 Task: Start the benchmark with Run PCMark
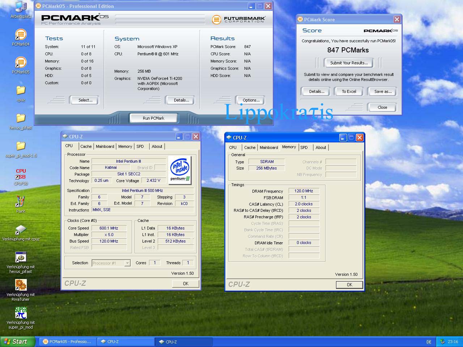pyautogui.click(x=153, y=118)
